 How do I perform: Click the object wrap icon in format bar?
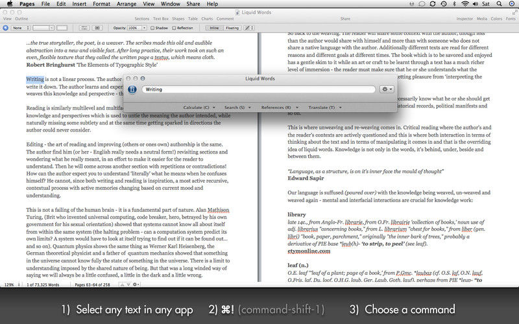tap(97, 28)
